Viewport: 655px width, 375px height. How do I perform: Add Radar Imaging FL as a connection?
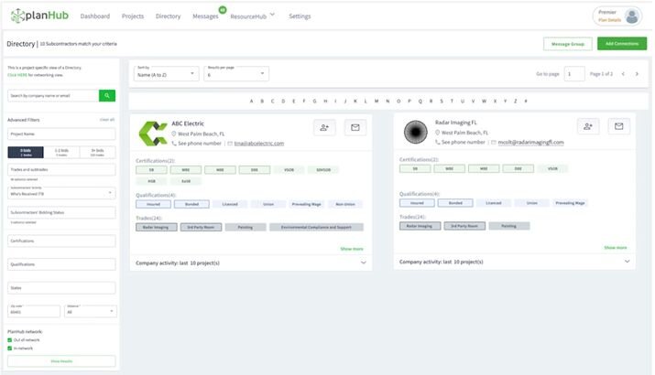click(588, 126)
